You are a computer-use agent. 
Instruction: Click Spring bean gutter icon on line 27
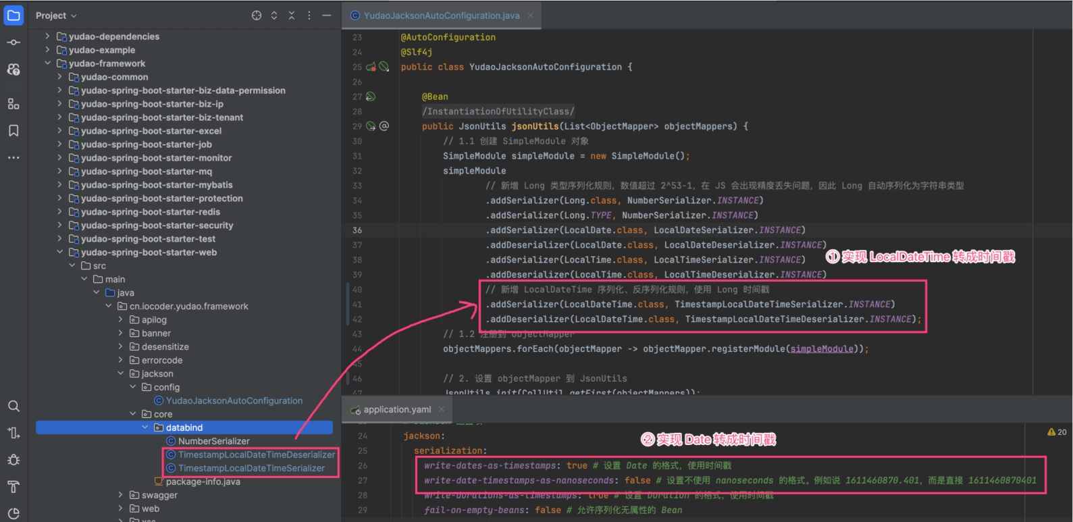371,97
